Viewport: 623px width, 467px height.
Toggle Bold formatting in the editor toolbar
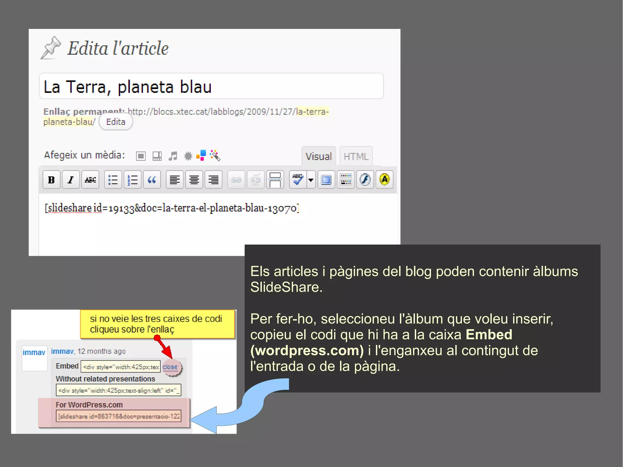tap(51, 180)
